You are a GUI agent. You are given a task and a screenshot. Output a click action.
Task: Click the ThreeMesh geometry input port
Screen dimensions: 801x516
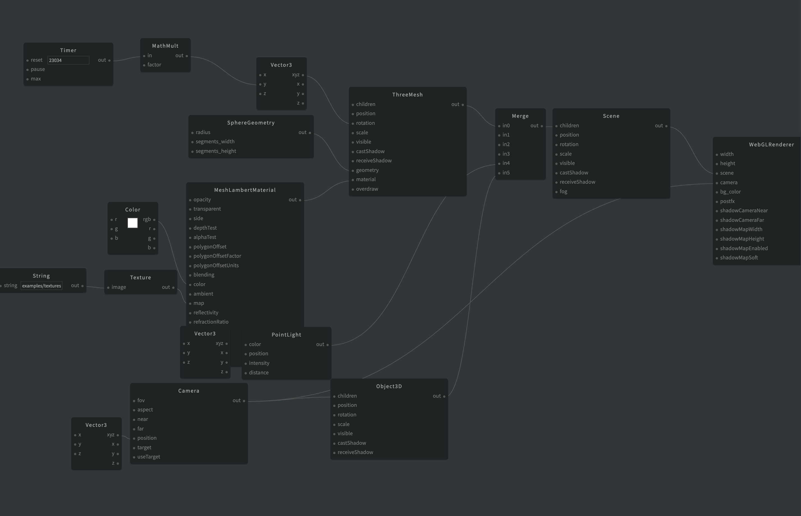click(353, 171)
